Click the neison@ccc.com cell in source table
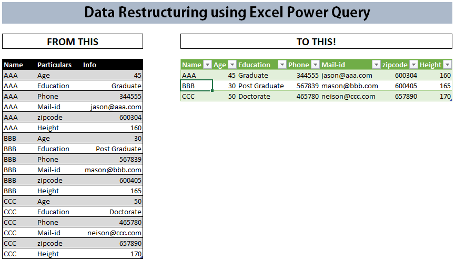Viewport: 455px width, 261px height. 114,233
